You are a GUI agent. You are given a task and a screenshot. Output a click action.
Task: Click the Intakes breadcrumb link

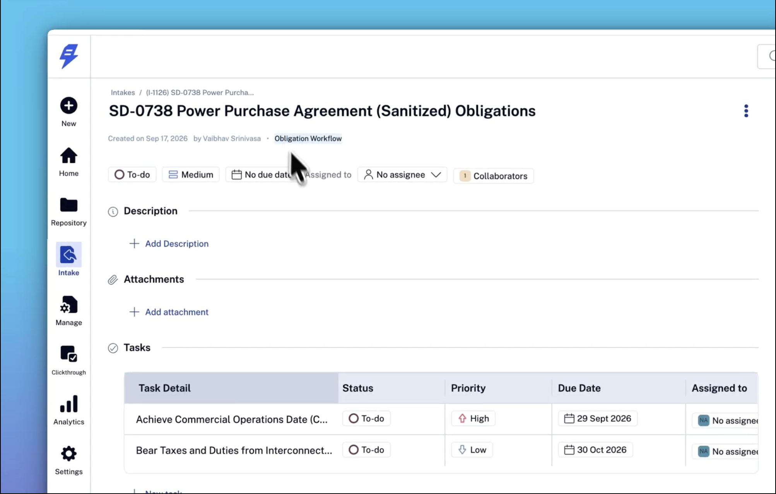click(x=123, y=93)
